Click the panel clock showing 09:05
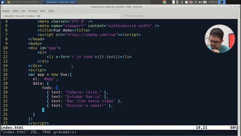Screen dimensions: 241x136 point(213,2)
